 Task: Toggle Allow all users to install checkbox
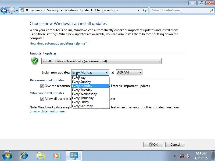click(42, 99)
